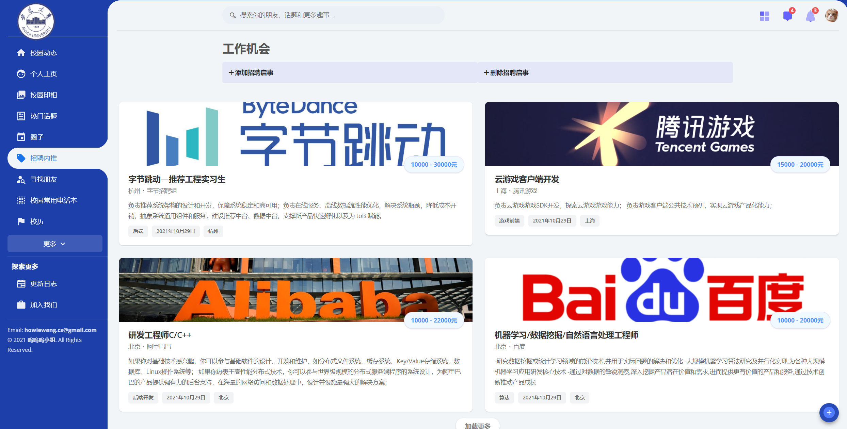Click the Anhui University logo
The width and height of the screenshot is (847, 429).
pos(36,21)
